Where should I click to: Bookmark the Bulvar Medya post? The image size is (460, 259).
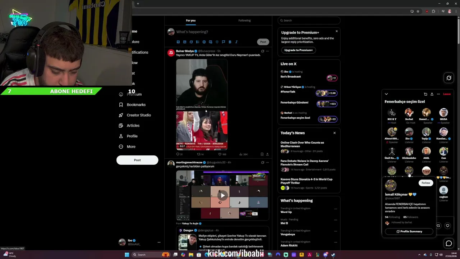click(262, 154)
